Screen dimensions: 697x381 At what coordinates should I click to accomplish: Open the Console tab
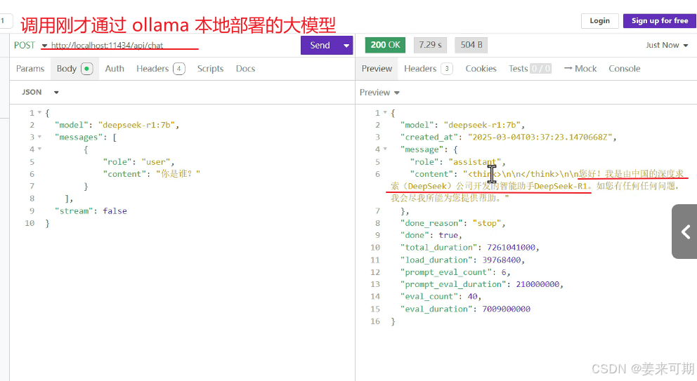[x=625, y=69]
